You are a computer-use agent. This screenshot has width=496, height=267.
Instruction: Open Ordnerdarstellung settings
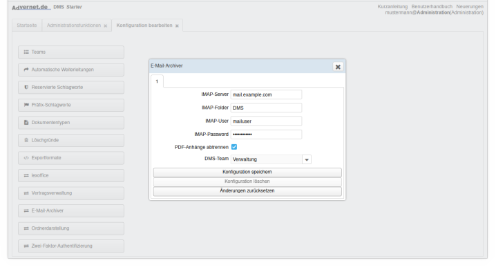(71, 228)
